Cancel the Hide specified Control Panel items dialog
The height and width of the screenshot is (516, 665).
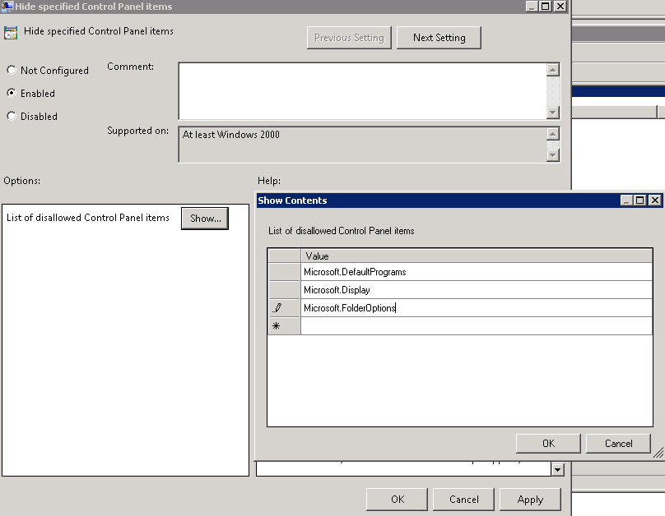click(x=463, y=500)
